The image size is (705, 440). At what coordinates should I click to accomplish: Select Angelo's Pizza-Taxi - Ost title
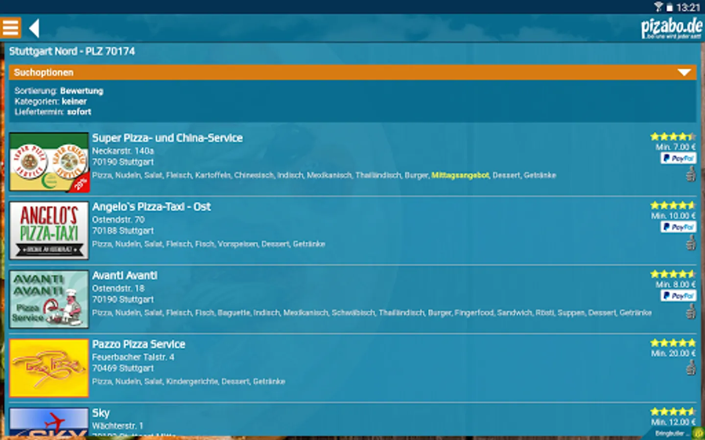[x=151, y=207]
